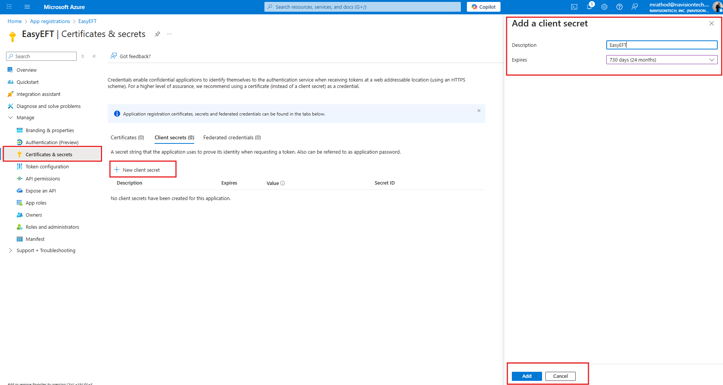Click the help question mark icon
The image size is (723, 385).
pyautogui.click(x=619, y=7)
